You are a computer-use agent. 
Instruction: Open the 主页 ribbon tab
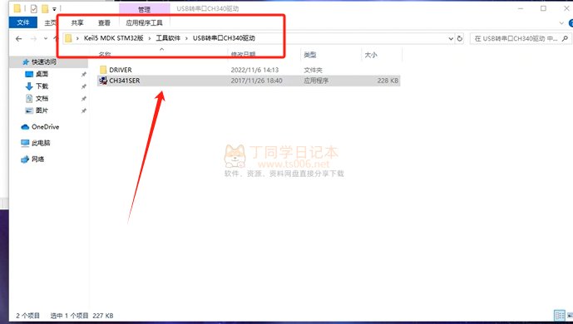(51, 23)
